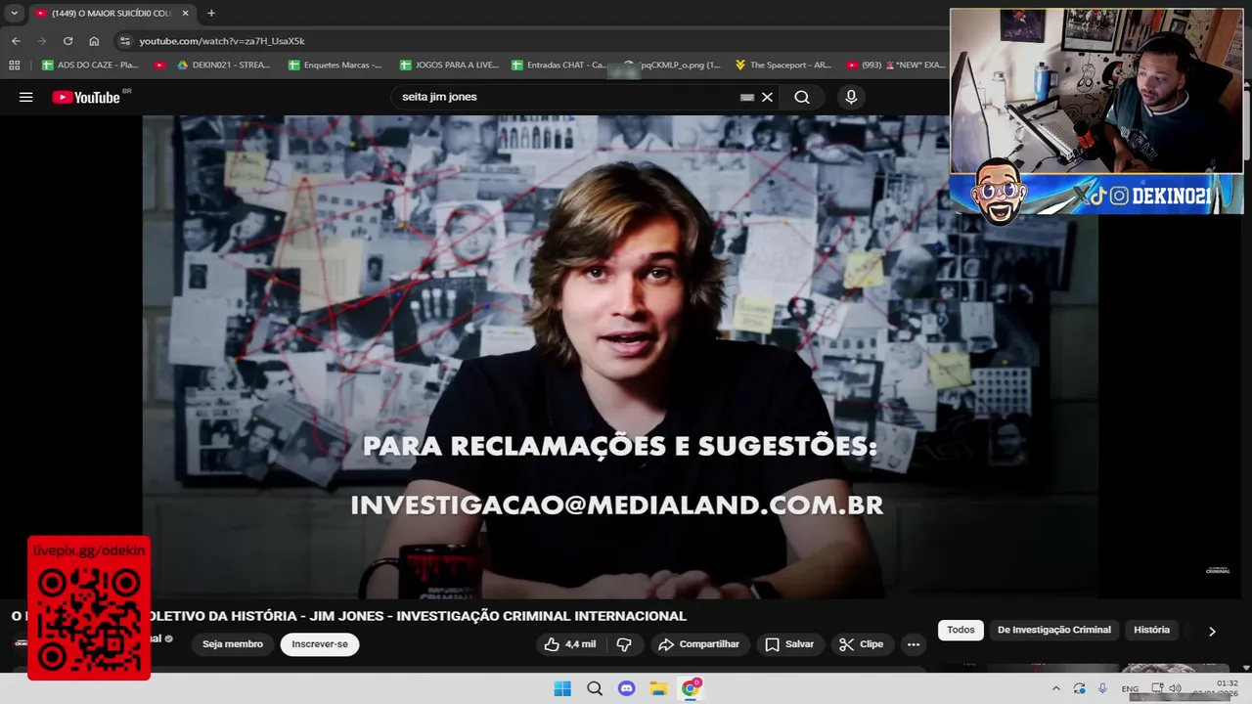Select the '(1449) O MAIOR SUICÍDIO' tab

(112, 13)
